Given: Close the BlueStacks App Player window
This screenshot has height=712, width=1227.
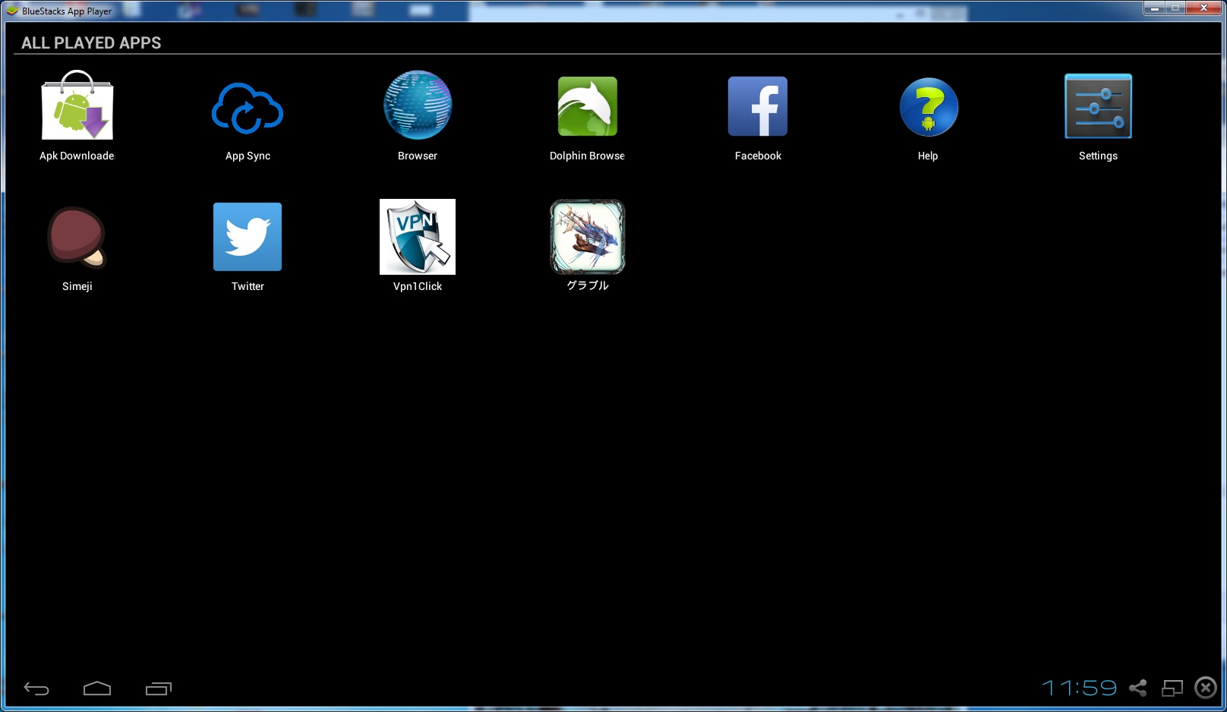Looking at the screenshot, I should [x=1203, y=8].
